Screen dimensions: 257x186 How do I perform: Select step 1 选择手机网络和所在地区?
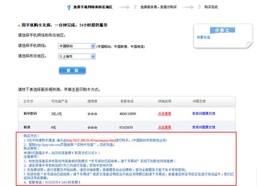pyautogui.click(x=93, y=7)
